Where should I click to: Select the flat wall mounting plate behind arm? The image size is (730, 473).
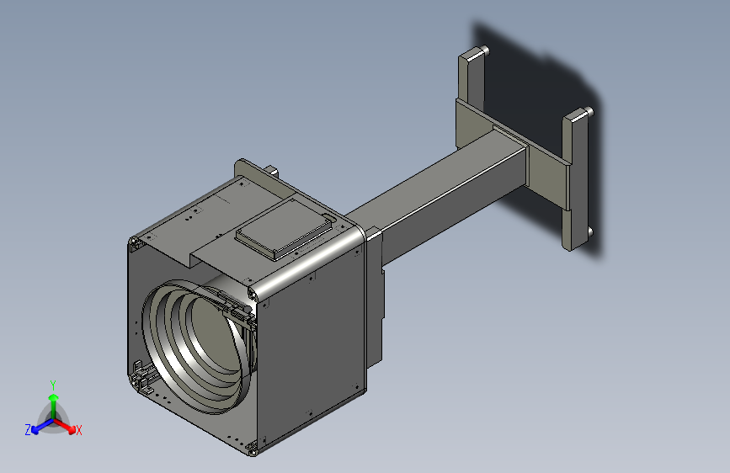coord(514,154)
